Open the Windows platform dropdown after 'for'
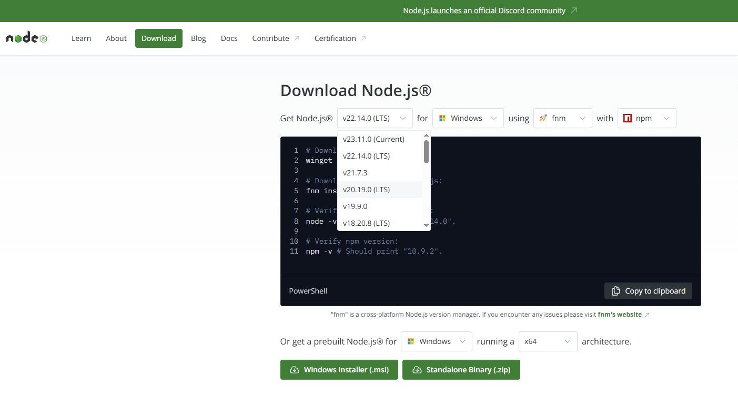 tap(468, 118)
